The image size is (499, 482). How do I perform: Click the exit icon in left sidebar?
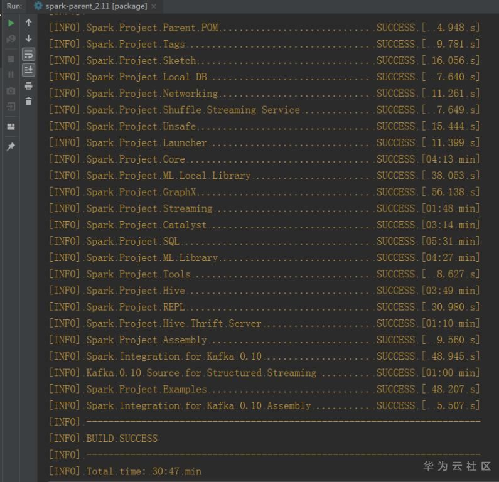click(11, 106)
